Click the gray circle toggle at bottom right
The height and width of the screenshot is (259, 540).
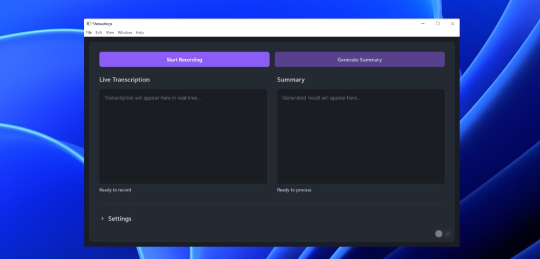[x=438, y=234]
